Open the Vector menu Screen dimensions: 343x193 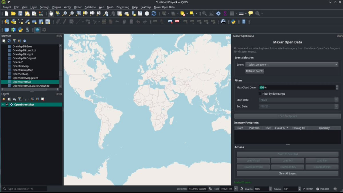click(67, 7)
